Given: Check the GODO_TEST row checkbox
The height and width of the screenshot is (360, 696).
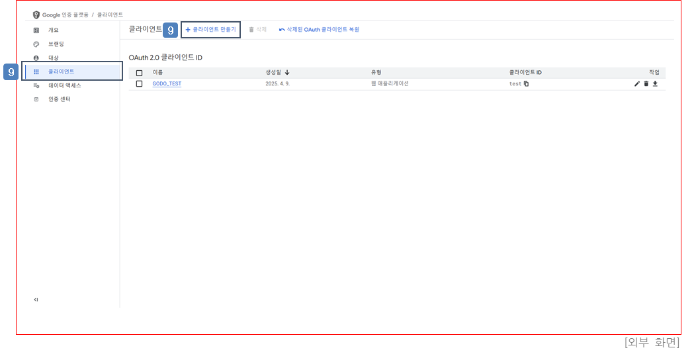Looking at the screenshot, I should 140,83.
